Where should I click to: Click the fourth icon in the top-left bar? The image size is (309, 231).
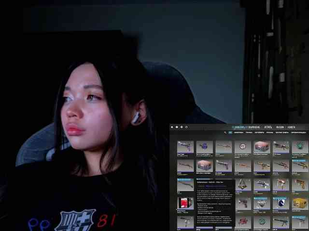click(186, 127)
